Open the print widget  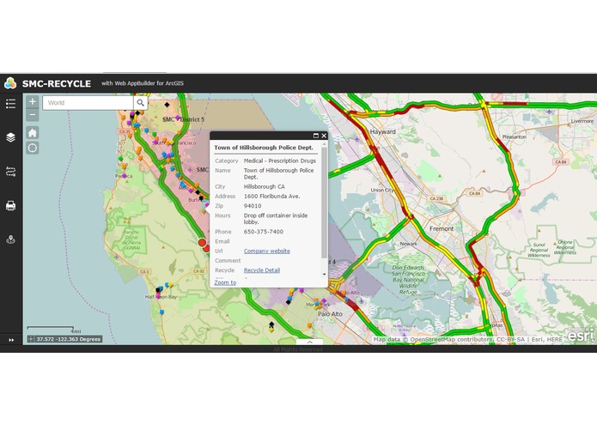[x=10, y=206]
